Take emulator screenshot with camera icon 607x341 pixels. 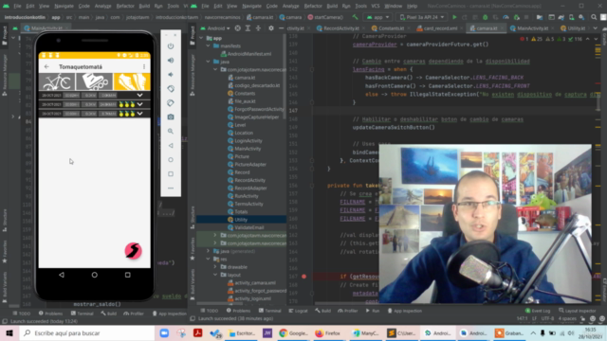(171, 117)
